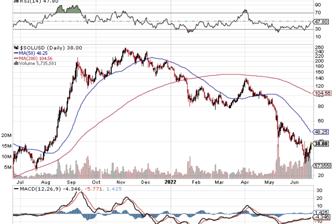Click the blue MA(50) legend line marker
The height and width of the screenshot is (224, 333).
tap(15, 53)
